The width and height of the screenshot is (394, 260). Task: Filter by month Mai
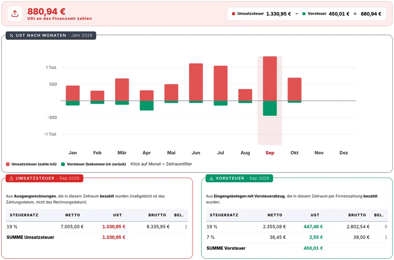(x=171, y=153)
